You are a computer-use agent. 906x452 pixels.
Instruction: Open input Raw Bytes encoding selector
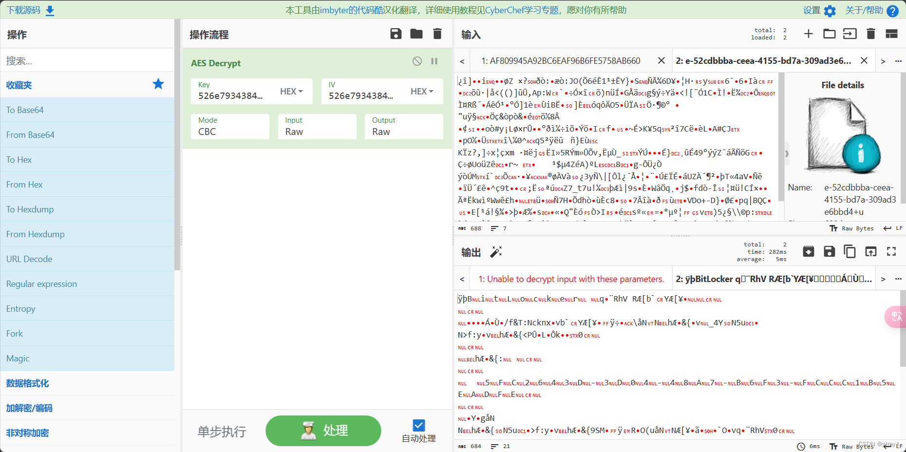[x=852, y=228]
